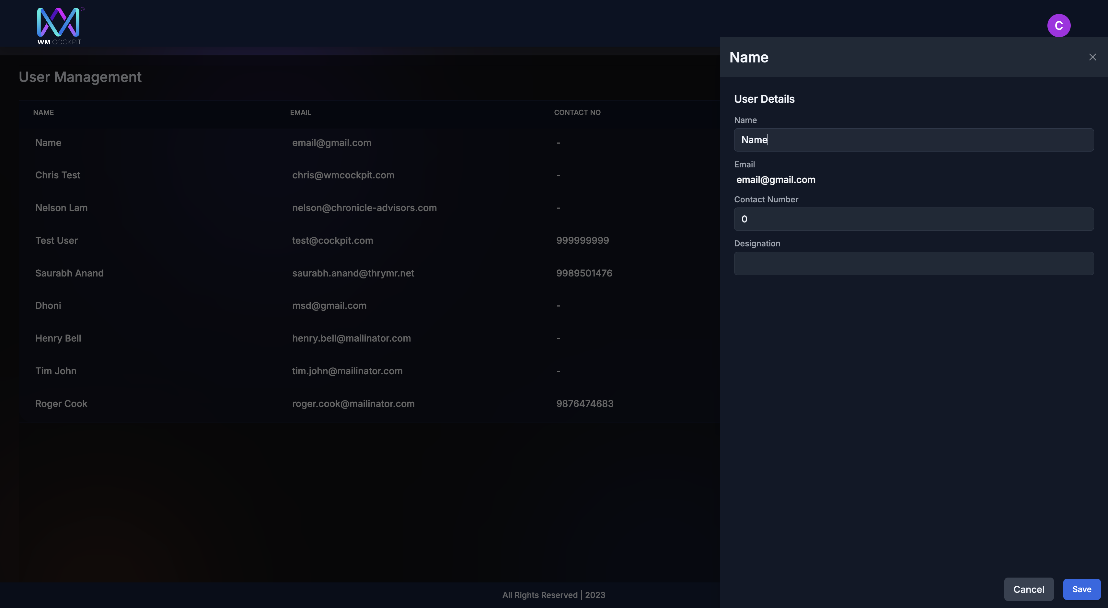Click the Designation input field
1108x608 pixels.
(914, 264)
